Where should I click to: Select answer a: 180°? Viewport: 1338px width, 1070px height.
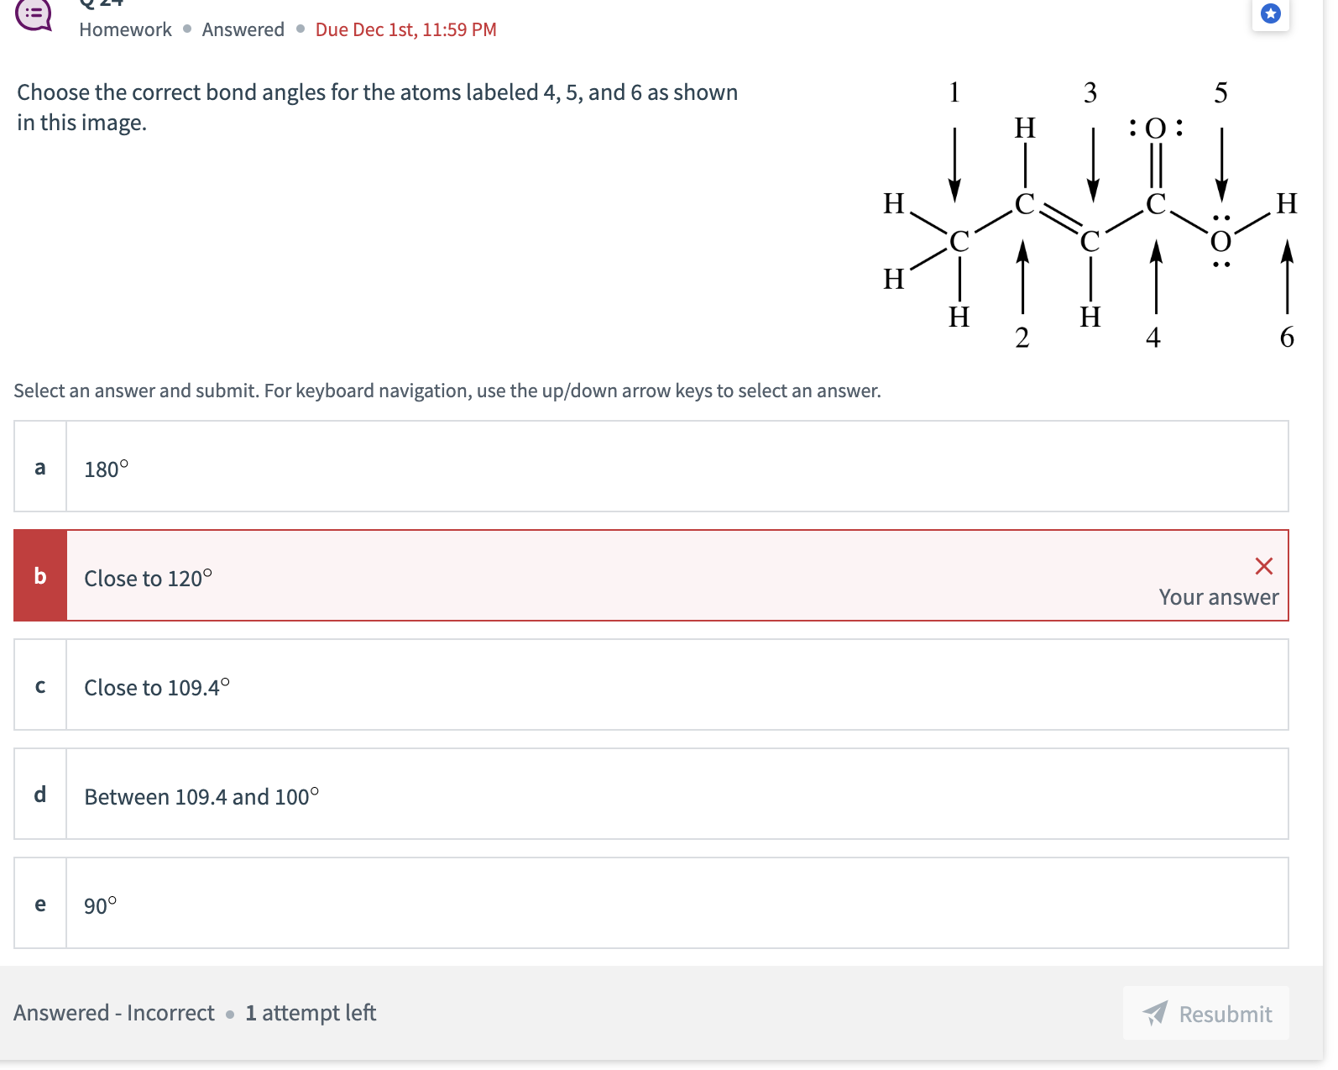pyautogui.click(x=651, y=466)
